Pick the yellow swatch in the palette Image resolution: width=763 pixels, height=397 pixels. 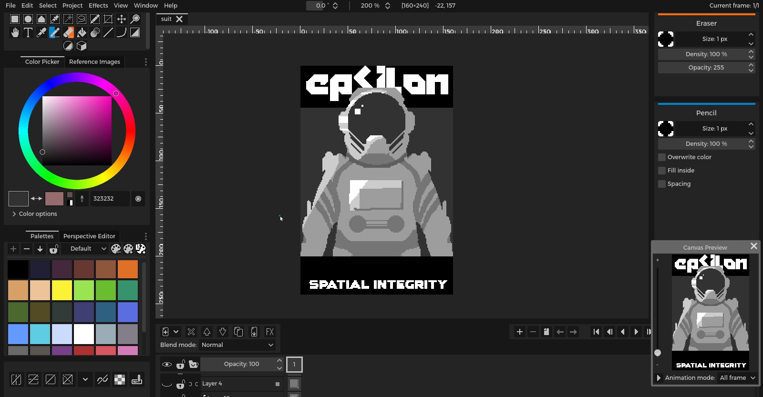click(x=62, y=290)
